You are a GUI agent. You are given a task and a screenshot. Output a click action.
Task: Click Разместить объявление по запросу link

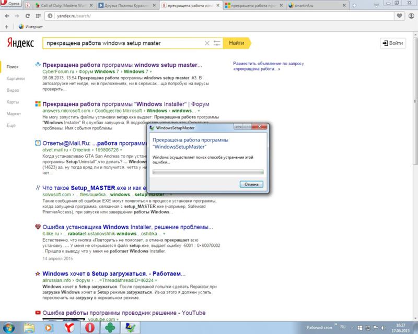tap(269, 66)
